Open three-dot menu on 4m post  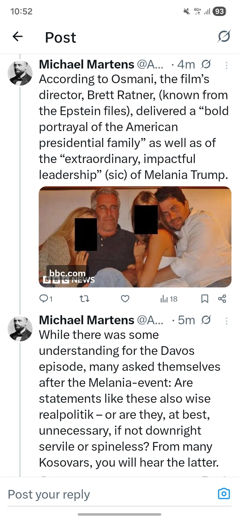point(226,65)
